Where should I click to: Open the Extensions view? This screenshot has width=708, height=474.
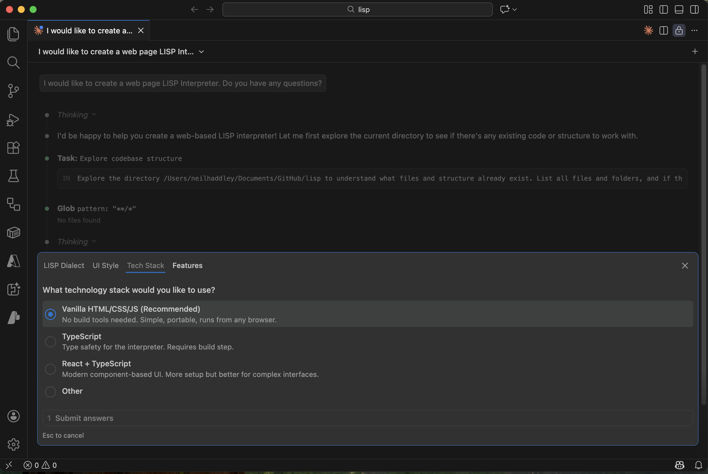tap(13, 148)
